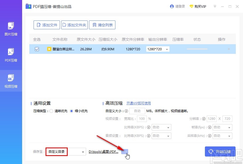Screen dimensions: 243x164
Task: Click the three-dots browse folder button
Action: pyautogui.click(x=125, y=152)
